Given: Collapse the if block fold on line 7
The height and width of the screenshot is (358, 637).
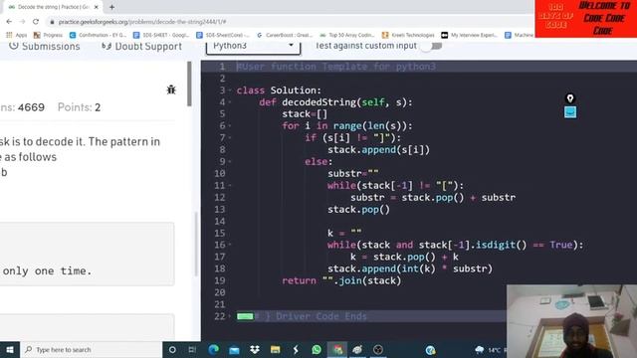Looking at the screenshot, I should [x=230, y=137].
